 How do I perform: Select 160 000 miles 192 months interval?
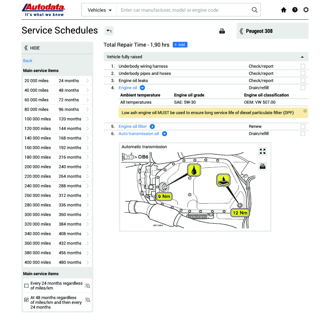57,148
